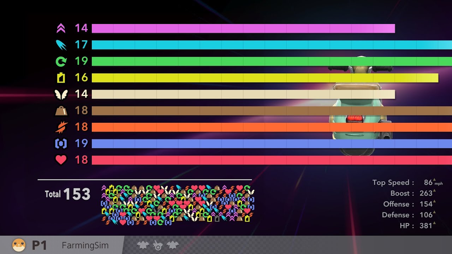
Task: Click the green number 19
Action: (x=81, y=61)
